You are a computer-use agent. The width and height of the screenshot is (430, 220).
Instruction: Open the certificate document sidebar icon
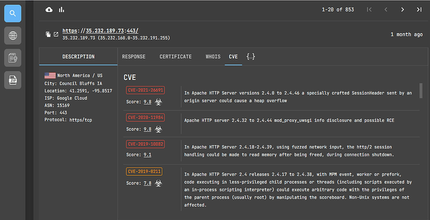tap(13, 58)
